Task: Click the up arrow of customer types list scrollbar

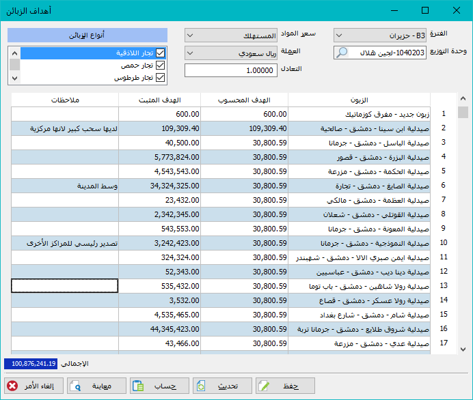Action: click(x=14, y=53)
